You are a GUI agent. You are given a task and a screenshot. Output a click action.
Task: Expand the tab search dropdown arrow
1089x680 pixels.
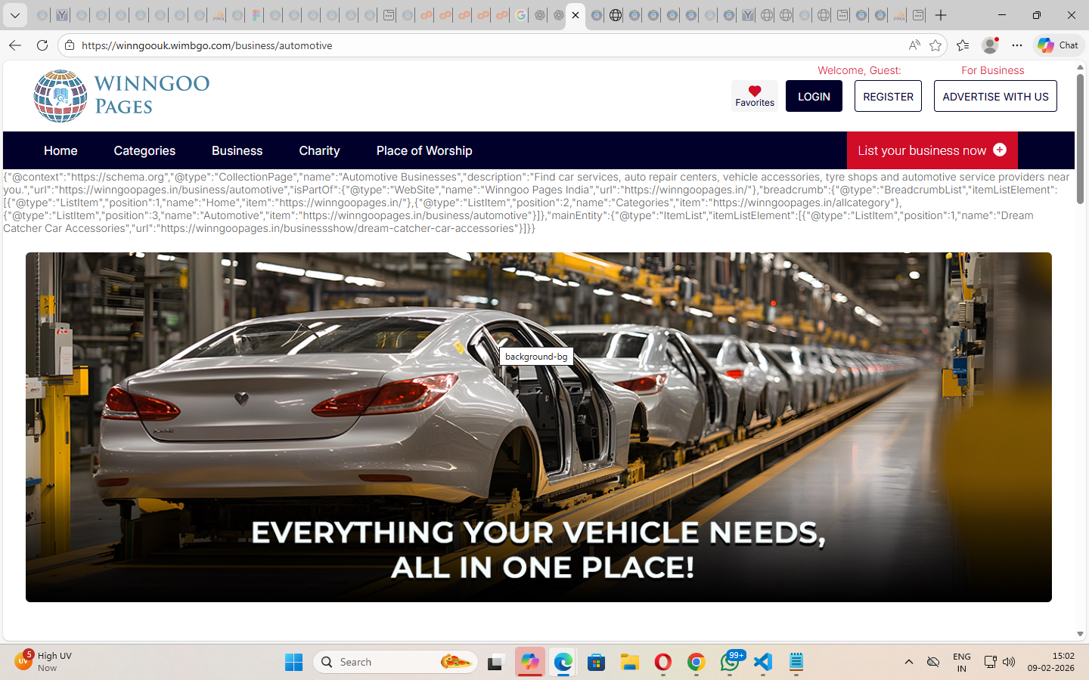(15, 15)
